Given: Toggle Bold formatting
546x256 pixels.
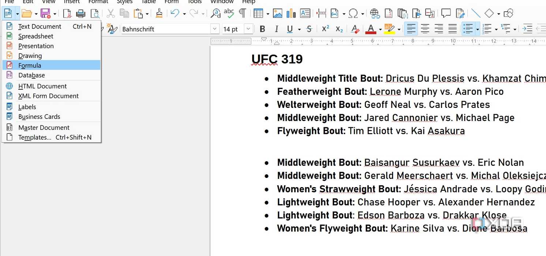Looking at the screenshot, I should coord(262,29).
